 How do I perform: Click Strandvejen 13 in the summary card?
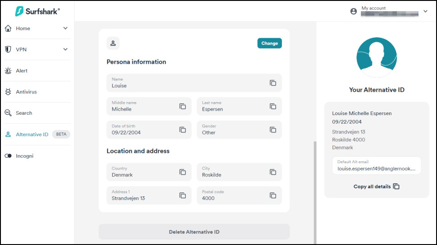348,132
